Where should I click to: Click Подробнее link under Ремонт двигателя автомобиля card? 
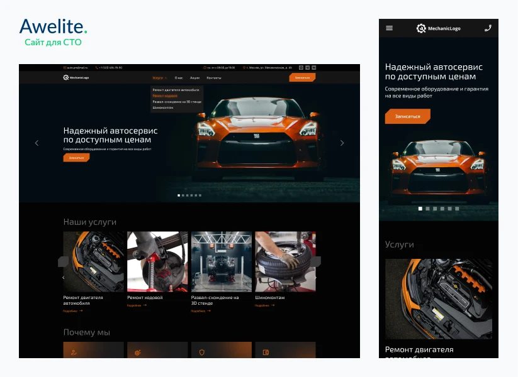72,310
